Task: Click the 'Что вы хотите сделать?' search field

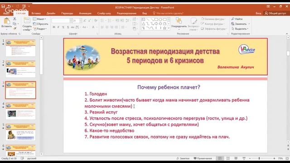Action: (x=168, y=13)
